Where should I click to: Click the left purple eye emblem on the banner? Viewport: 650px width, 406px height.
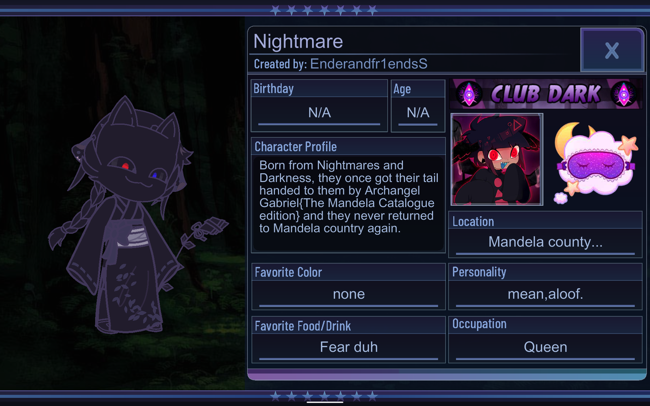(469, 94)
